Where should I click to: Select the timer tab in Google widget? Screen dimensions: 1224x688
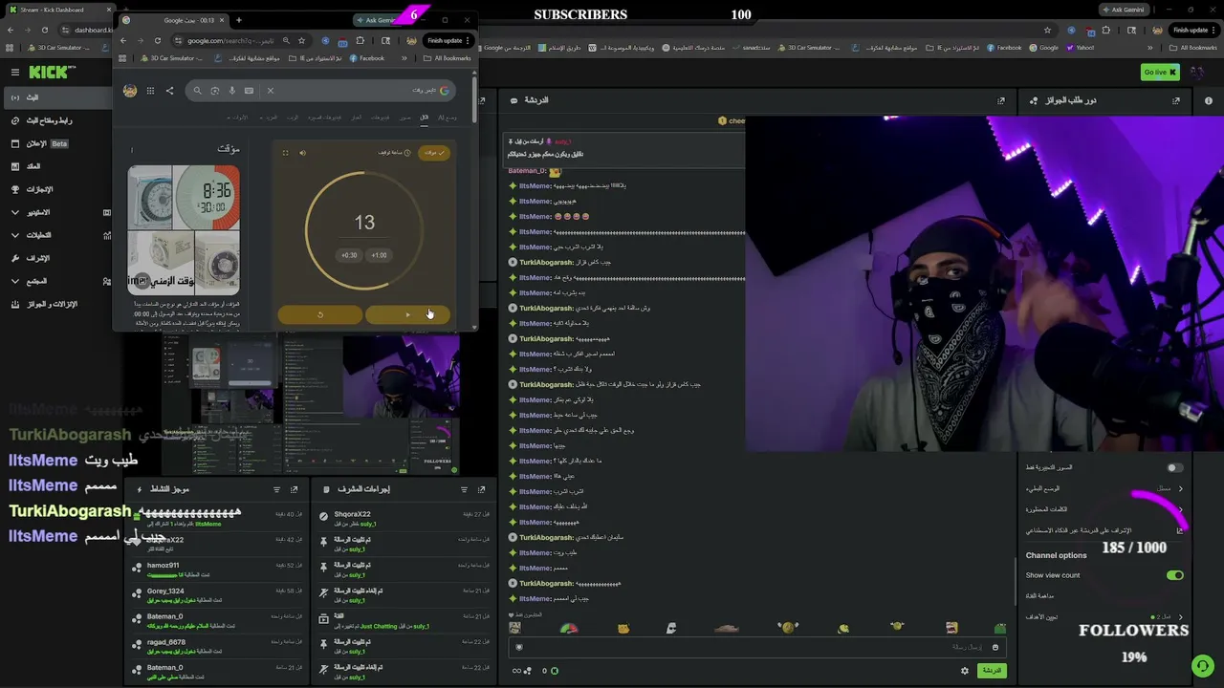click(x=434, y=153)
